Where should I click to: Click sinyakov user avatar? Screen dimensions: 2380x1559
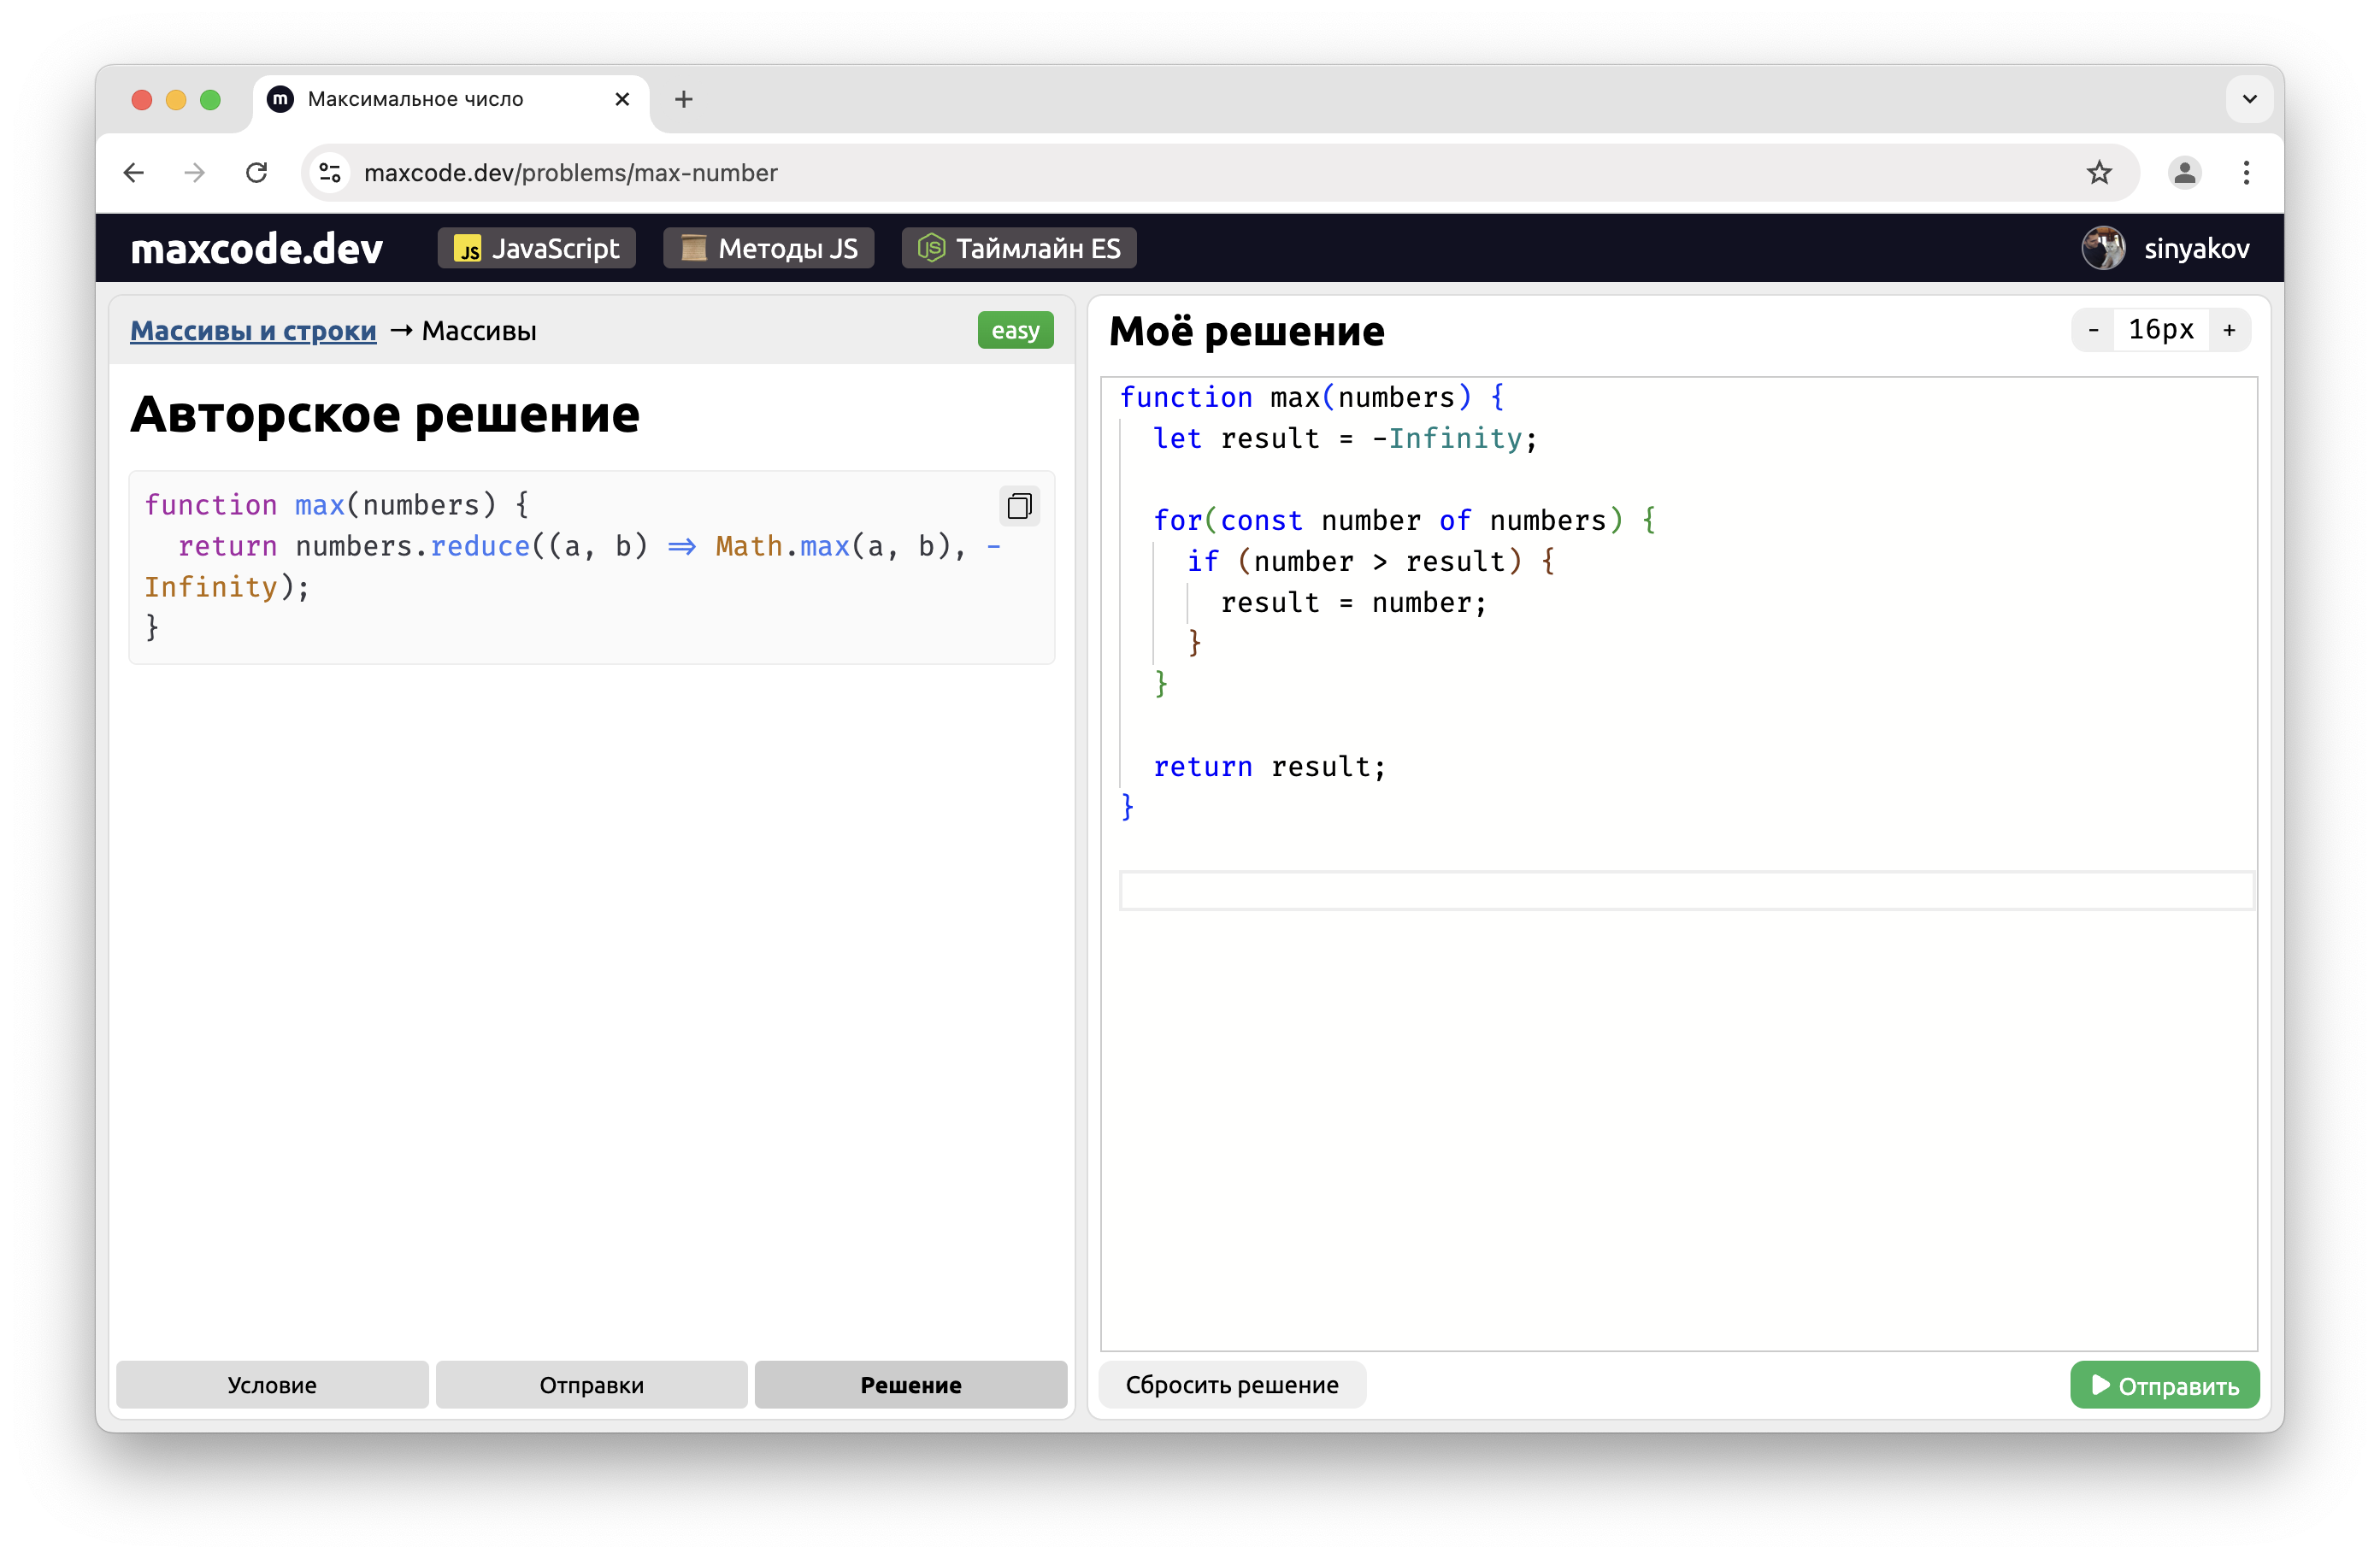pyautogui.click(x=2103, y=248)
